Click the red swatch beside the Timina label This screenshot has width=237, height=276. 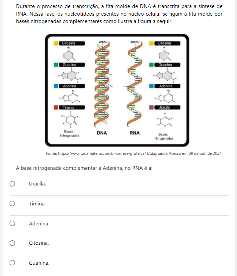tap(56, 108)
